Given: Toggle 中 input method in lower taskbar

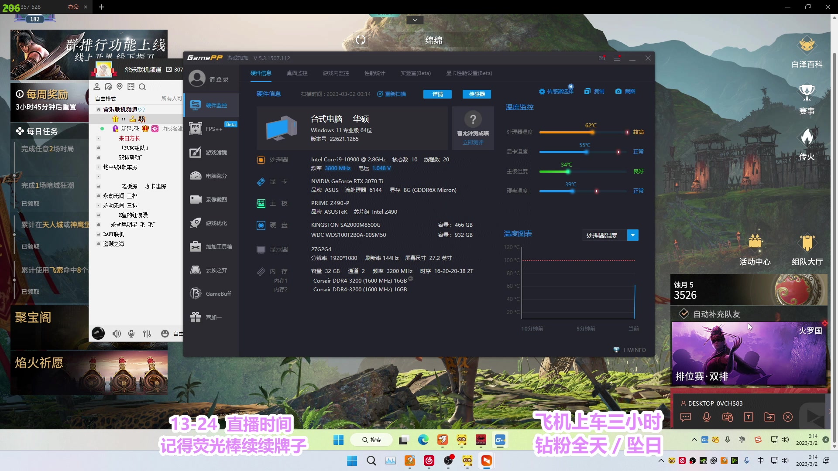Looking at the screenshot, I should point(760,461).
